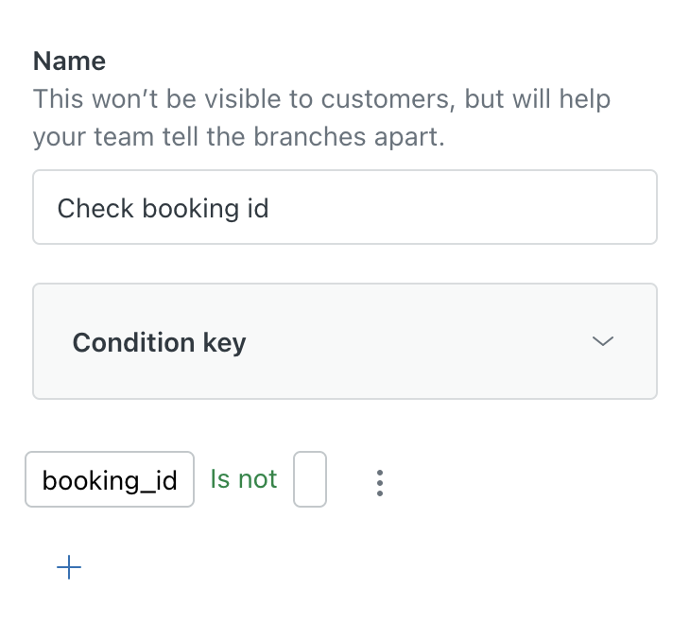Show more actions for booking_id condition
690x622 pixels.
[x=379, y=481]
